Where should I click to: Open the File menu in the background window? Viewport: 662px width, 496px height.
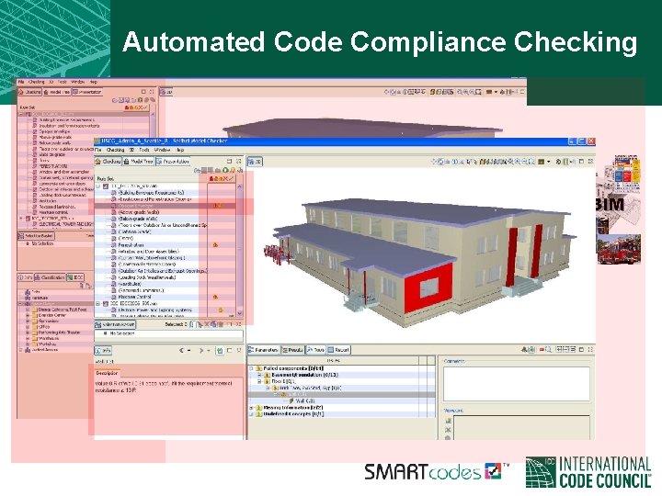point(20,82)
